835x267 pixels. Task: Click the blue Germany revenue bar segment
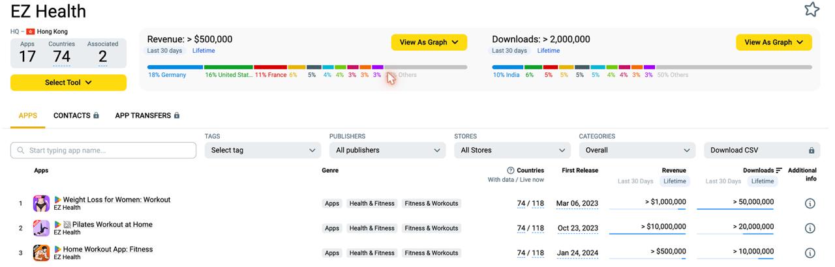175,67
